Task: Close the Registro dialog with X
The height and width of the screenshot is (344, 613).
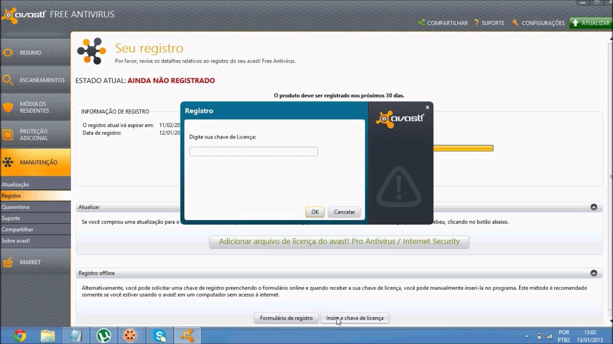Action: click(428, 107)
